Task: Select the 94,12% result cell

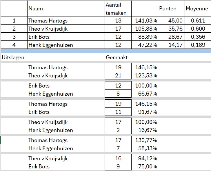Action: pyautogui.click(x=146, y=159)
